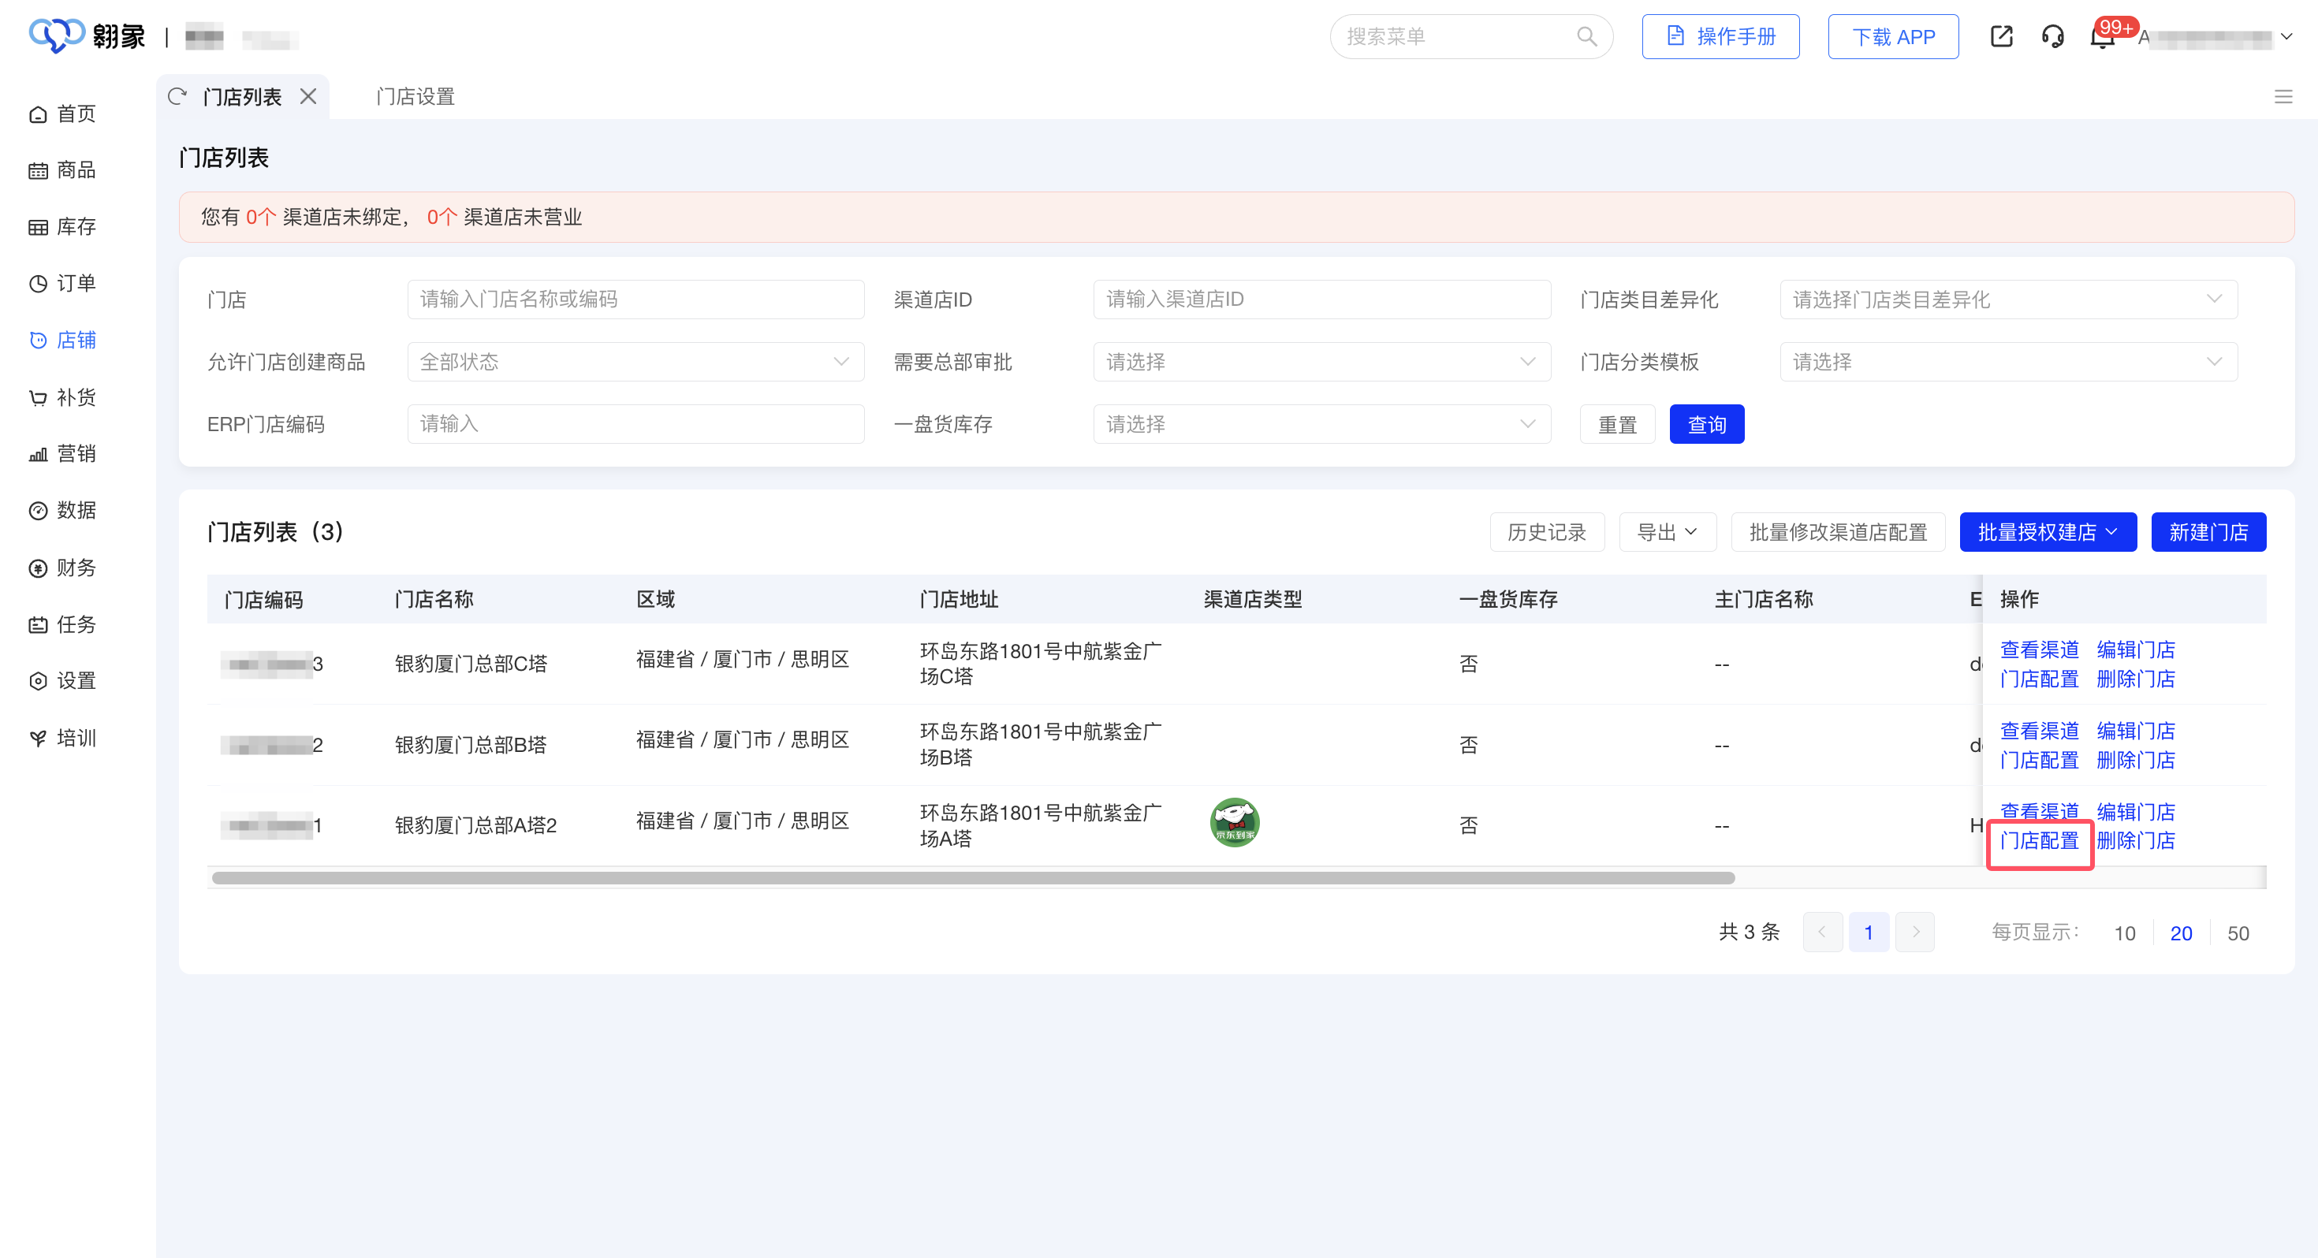Viewport: 2318px width, 1258px height.
Task: Click the 查询 search button
Action: pos(1706,424)
